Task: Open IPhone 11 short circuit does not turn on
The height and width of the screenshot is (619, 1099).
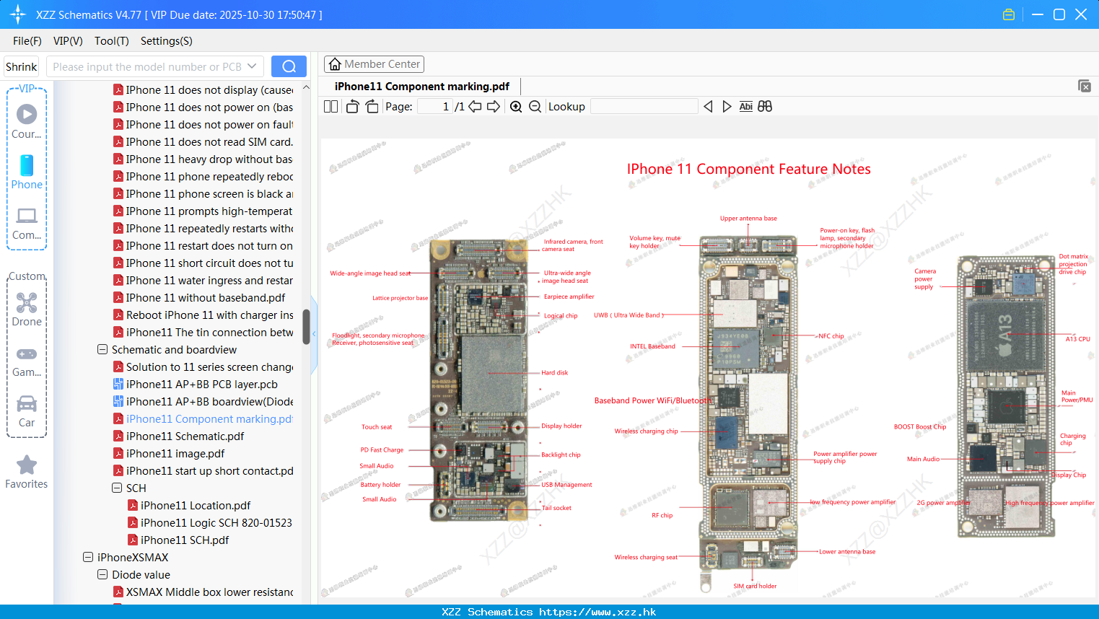Action: point(209,263)
